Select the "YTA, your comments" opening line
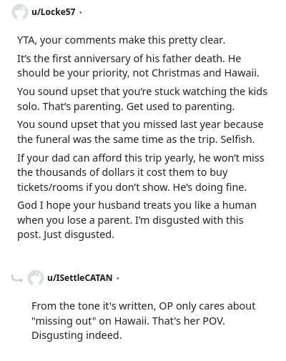286x361 pixels. point(121,40)
